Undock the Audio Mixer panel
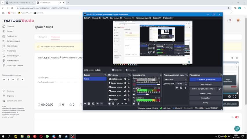 click(161, 75)
